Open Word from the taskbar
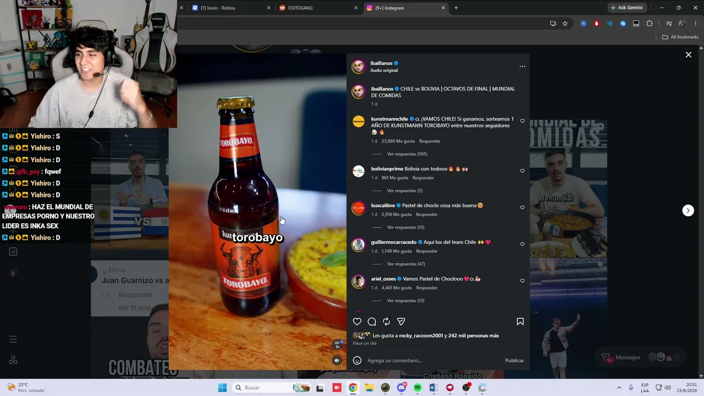Viewport: 704px width, 396px height. point(433,388)
